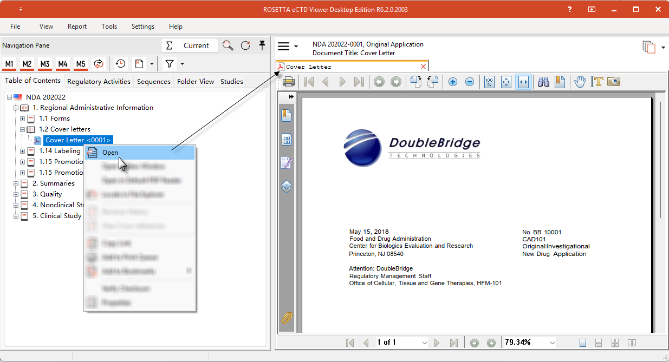Switch to the Regulatory Activities tab

click(x=99, y=81)
